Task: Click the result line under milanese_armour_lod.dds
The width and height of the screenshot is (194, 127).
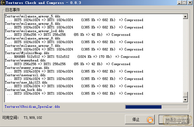Action: [x=69, y=35]
